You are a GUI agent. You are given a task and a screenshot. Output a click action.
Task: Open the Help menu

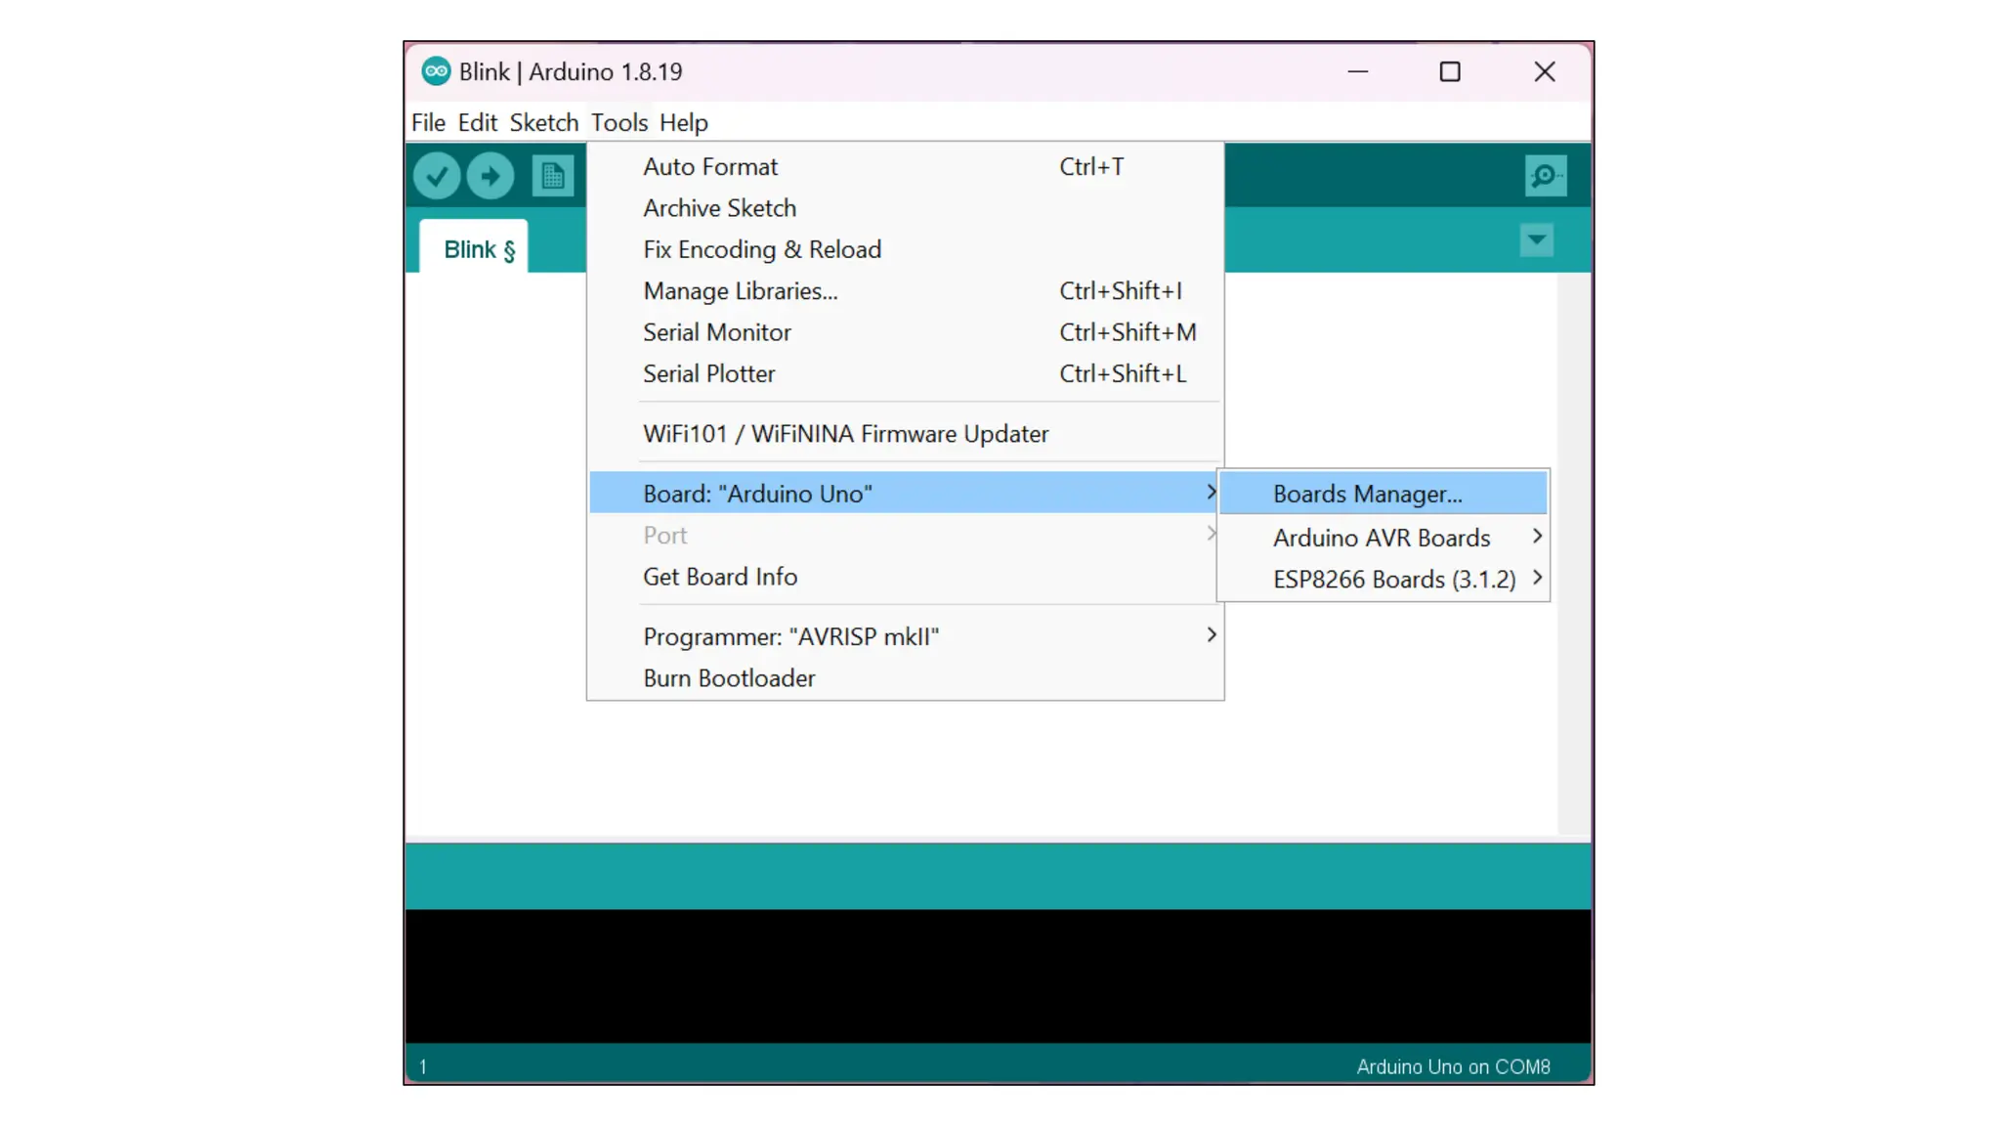click(x=683, y=122)
